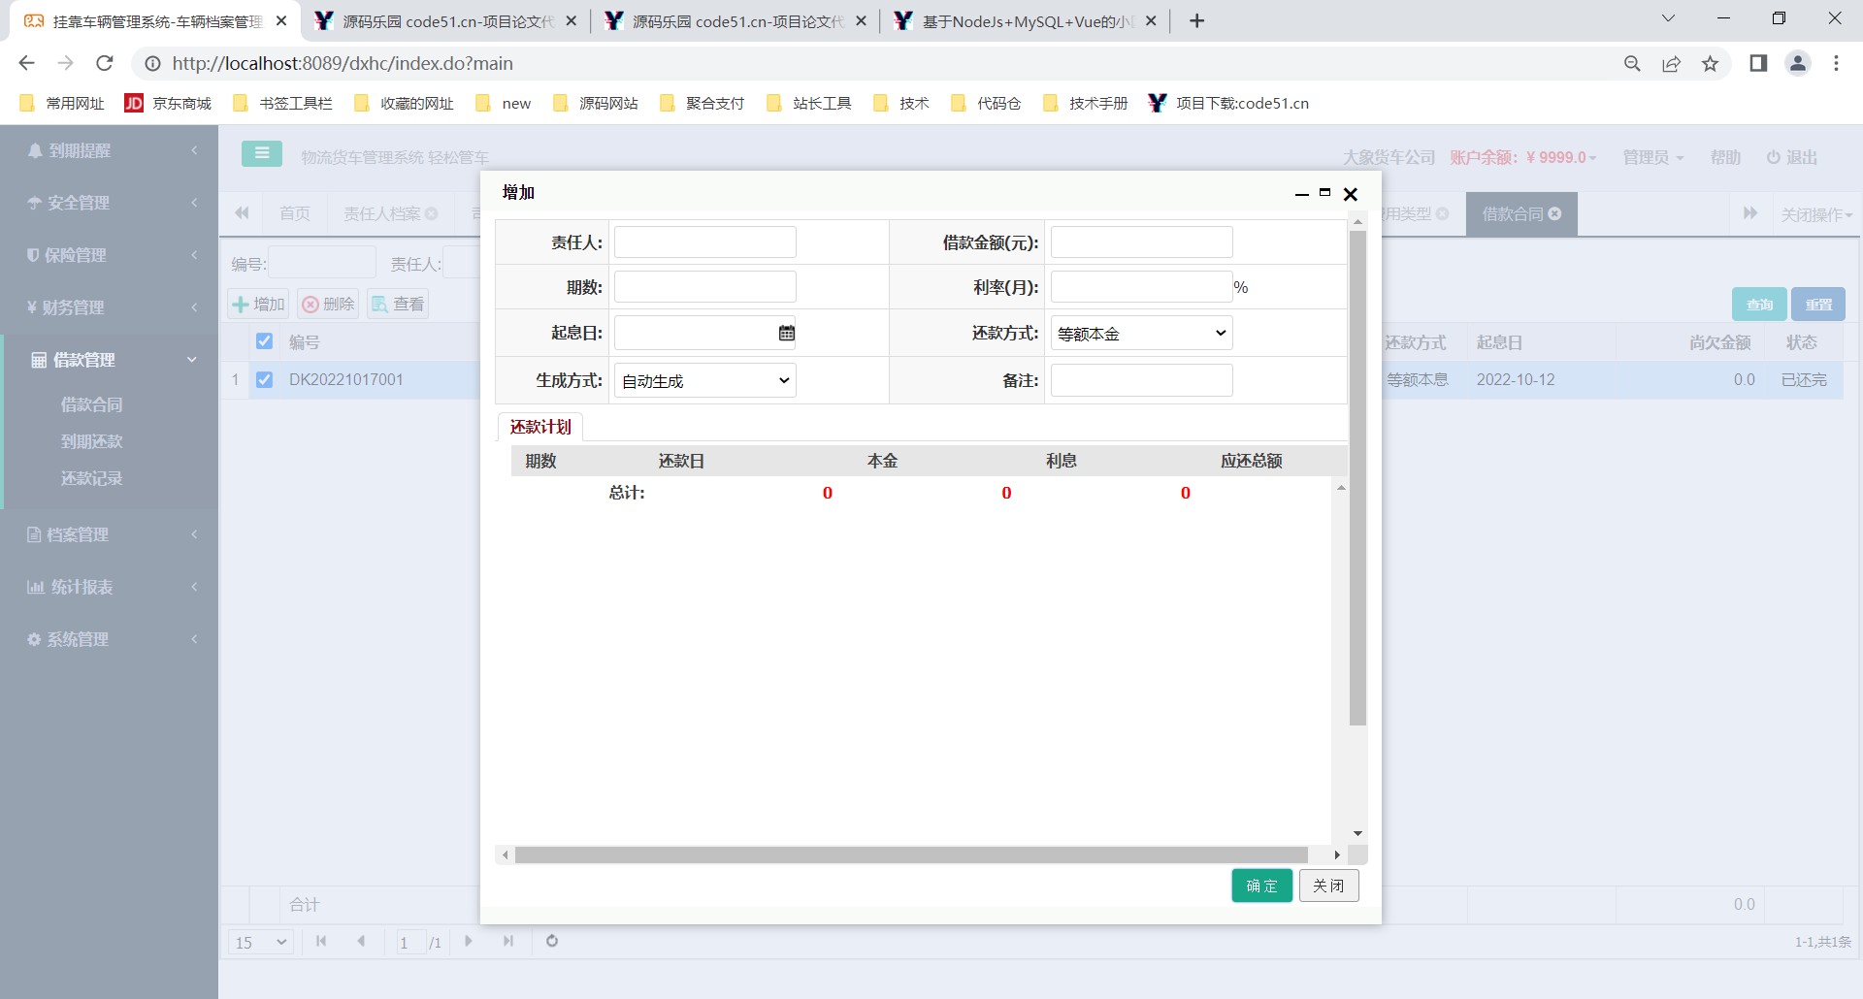The height and width of the screenshot is (999, 1863).
Task: Close the 借款合同 tab via its X
Action: click(x=1555, y=213)
